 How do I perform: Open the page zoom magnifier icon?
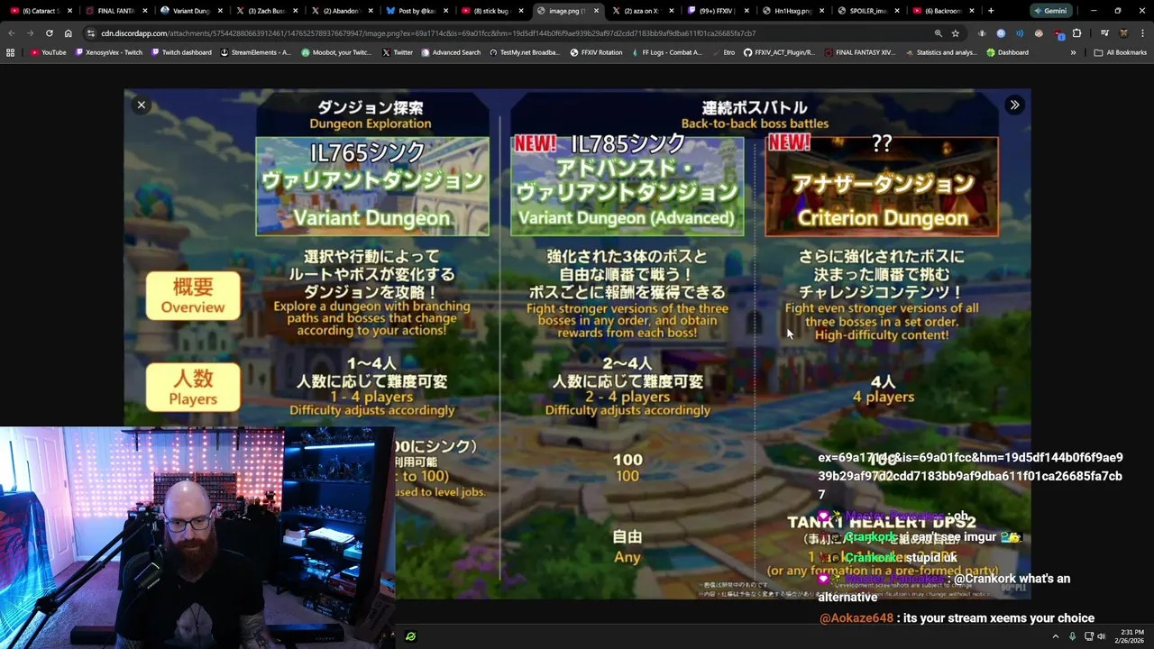click(x=939, y=33)
